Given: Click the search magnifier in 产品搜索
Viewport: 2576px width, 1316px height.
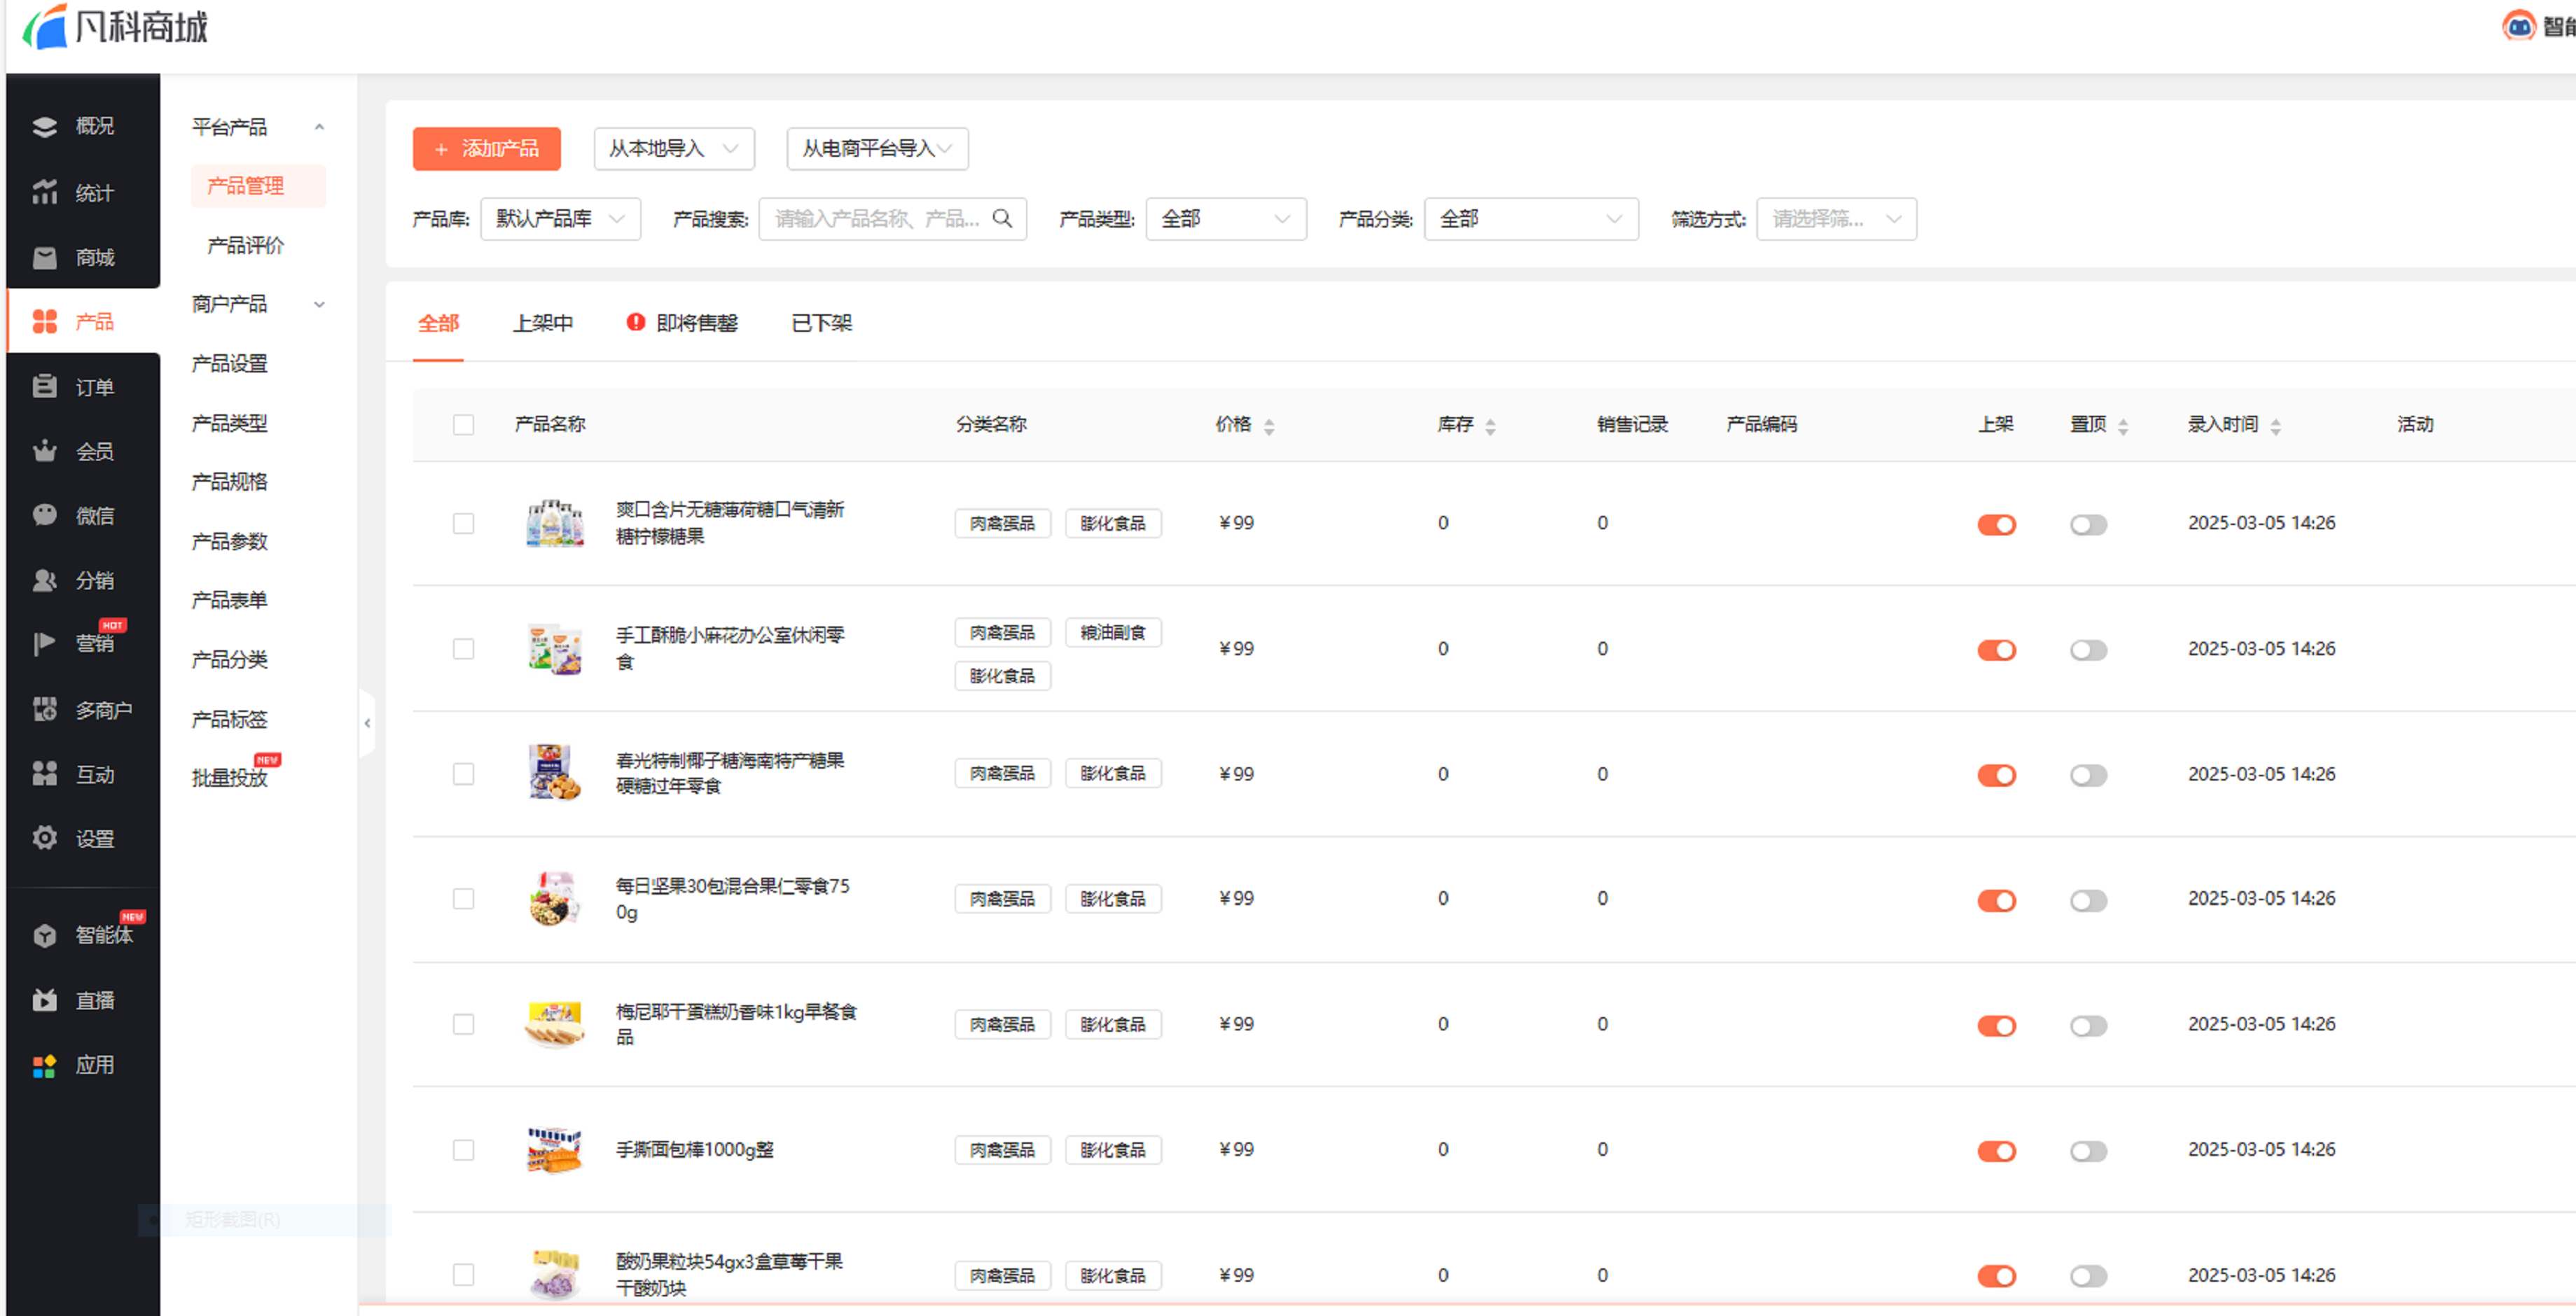Looking at the screenshot, I should [x=1002, y=218].
